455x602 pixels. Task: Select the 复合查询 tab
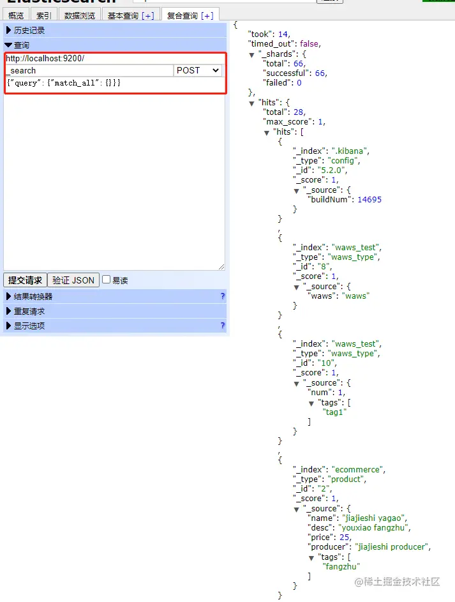coord(183,15)
